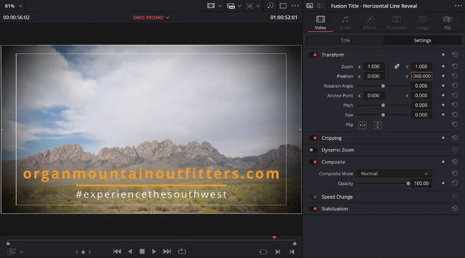The image size is (465, 258).
Task: Click the Flip vertical icon
Action: (x=377, y=125)
